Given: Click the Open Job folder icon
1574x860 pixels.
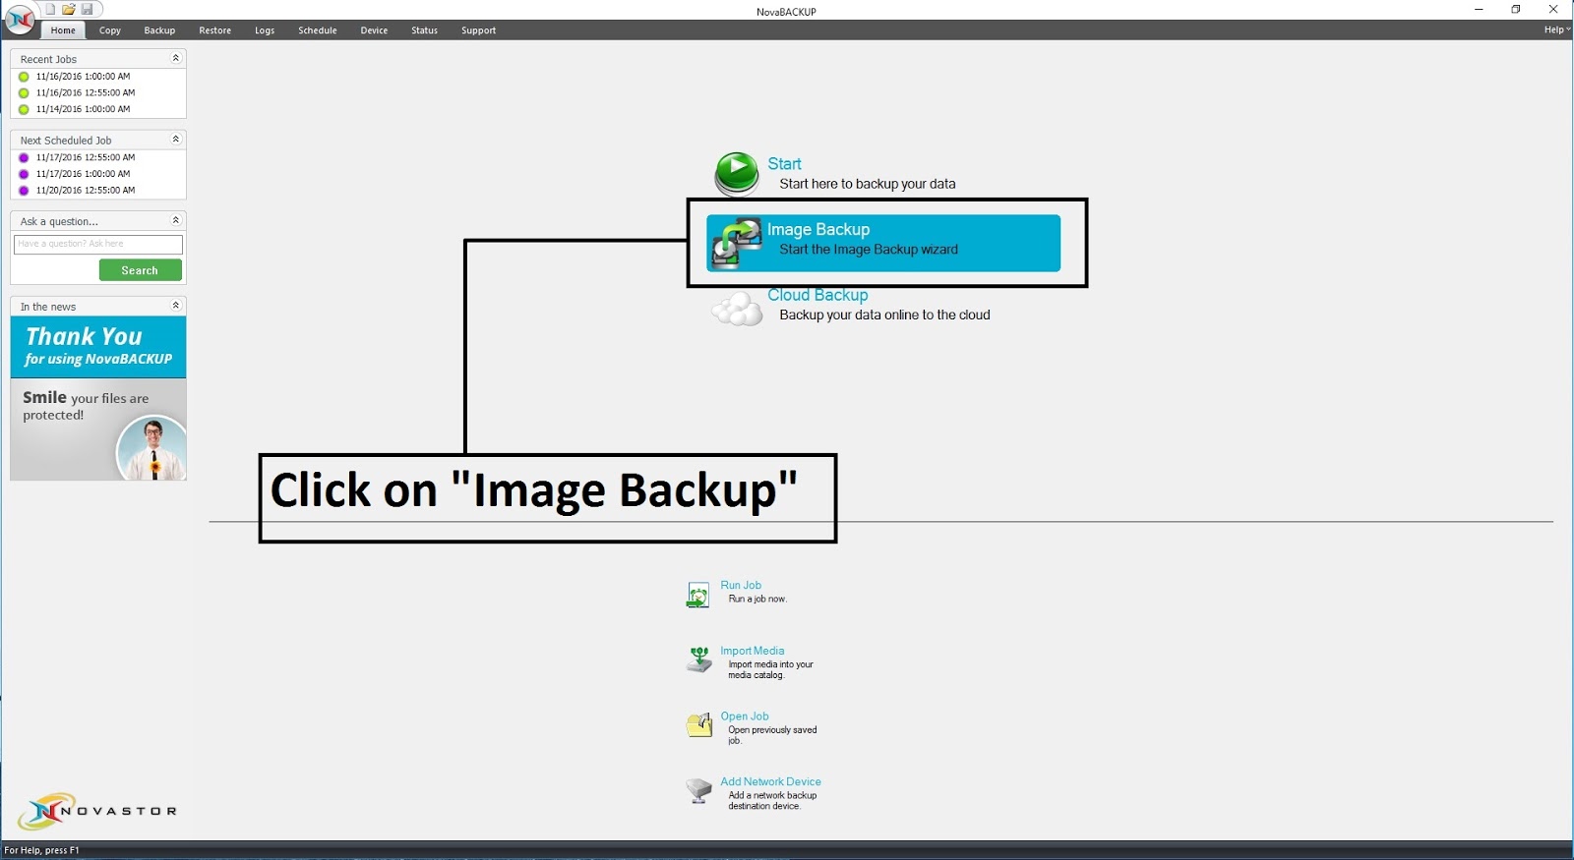Looking at the screenshot, I should (x=698, y=725).
